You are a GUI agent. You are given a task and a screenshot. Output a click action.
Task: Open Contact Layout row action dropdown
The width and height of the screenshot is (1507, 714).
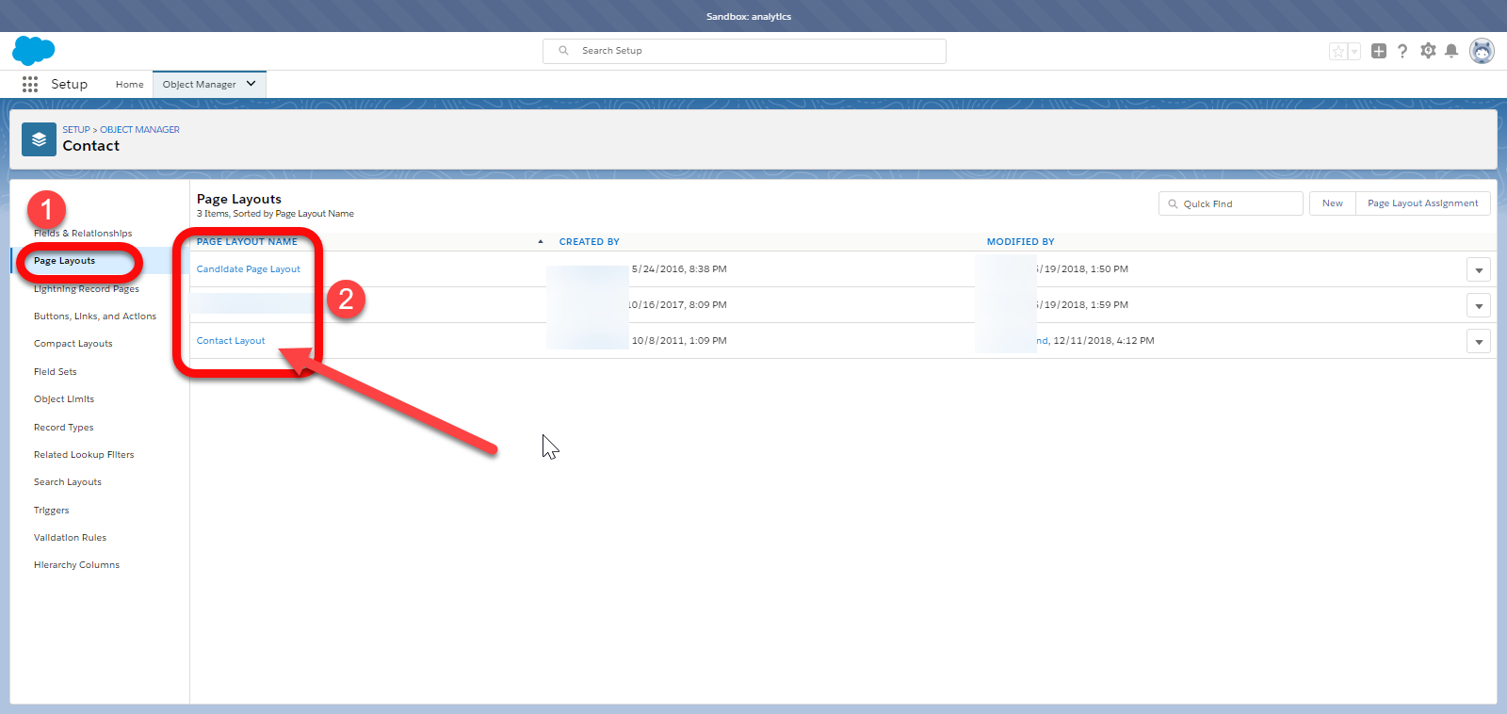[1479, 341]
